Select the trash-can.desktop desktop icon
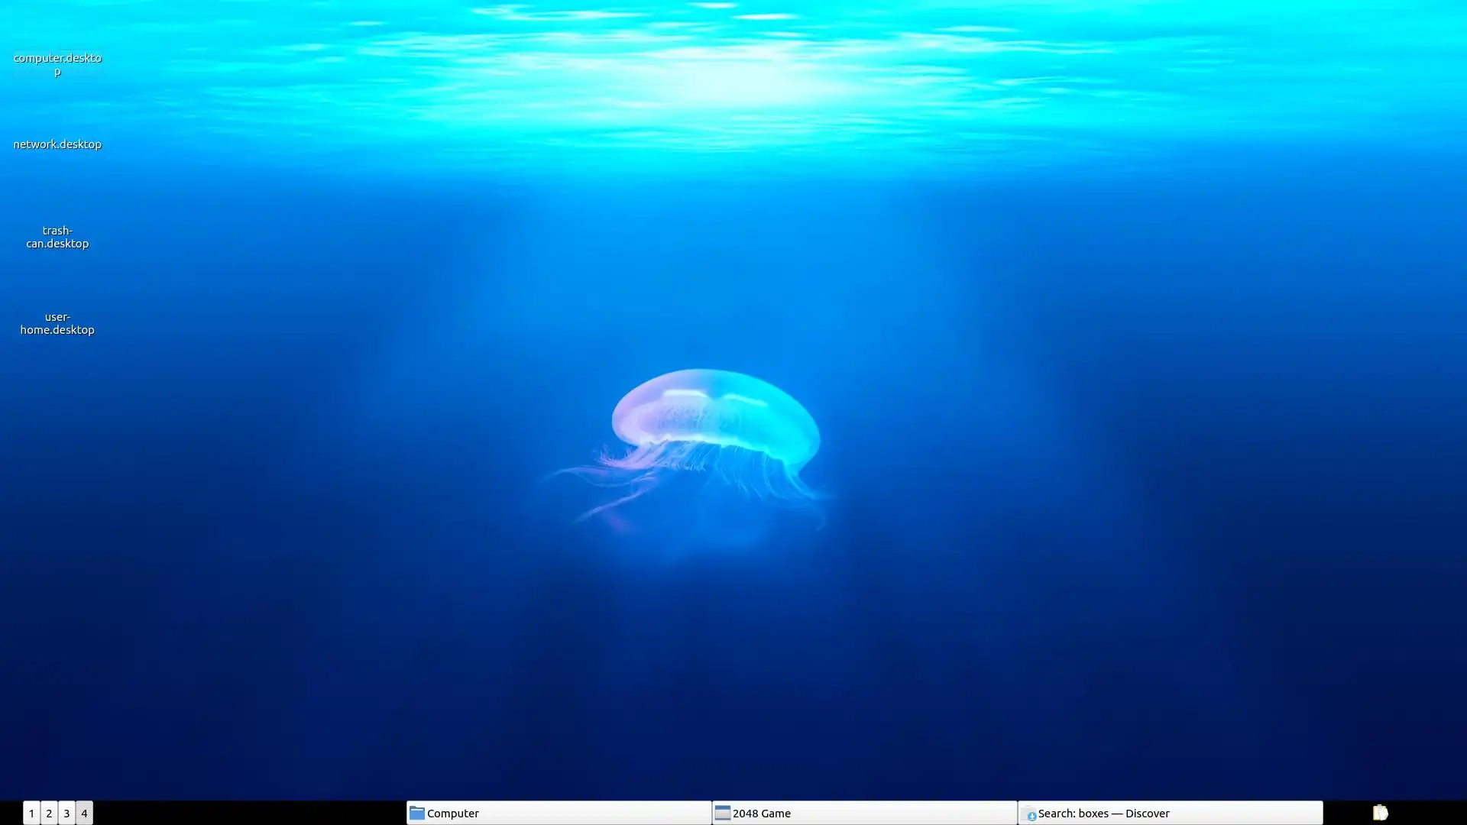The height and width of the screenshot is (825, 1467). point(57,236)
